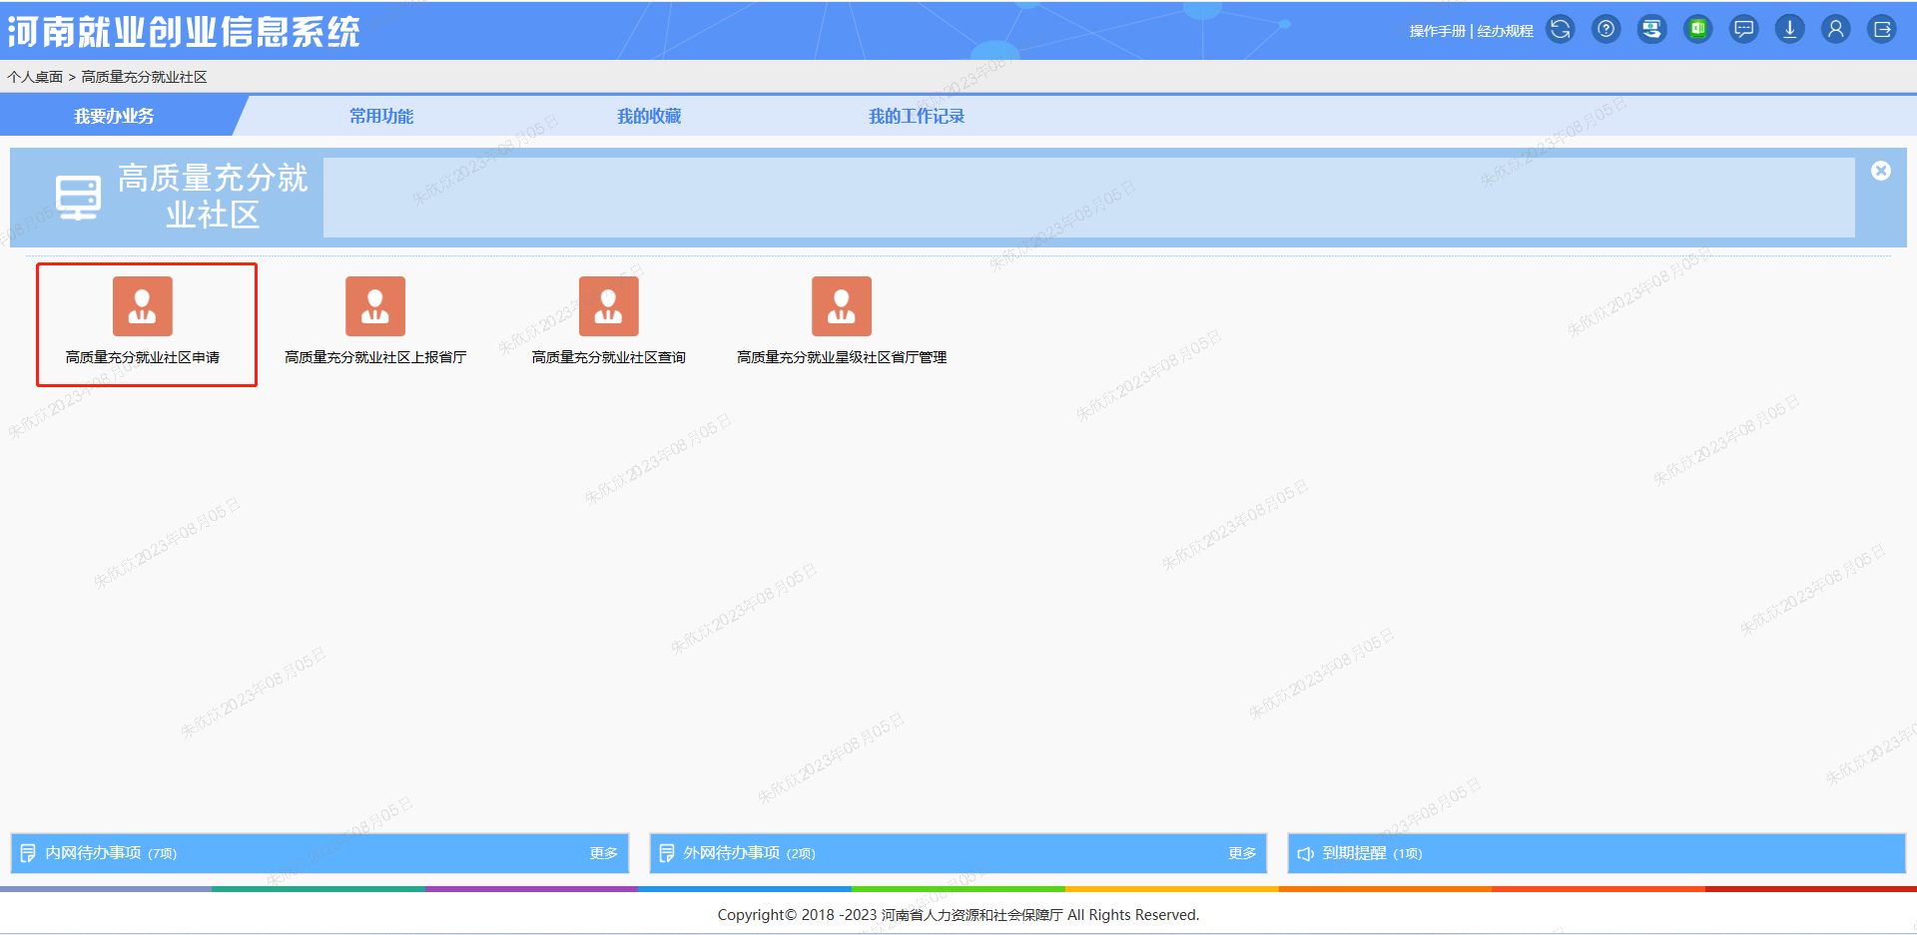Open the green Excel export icon

(1697, 30)
